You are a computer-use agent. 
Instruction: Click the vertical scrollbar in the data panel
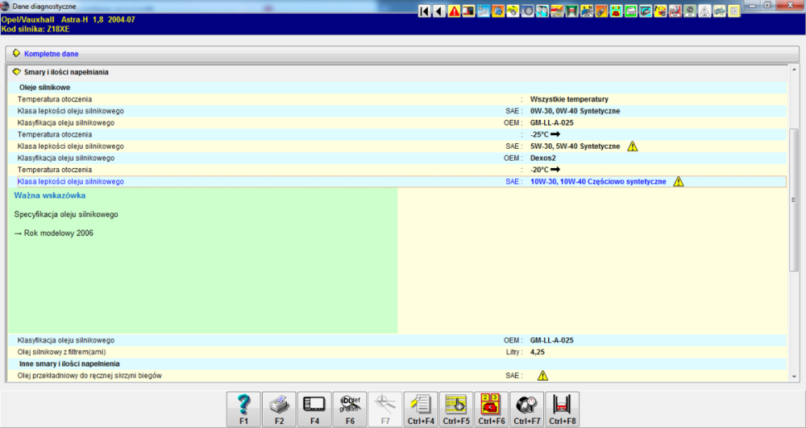click(x=794, y=201)
